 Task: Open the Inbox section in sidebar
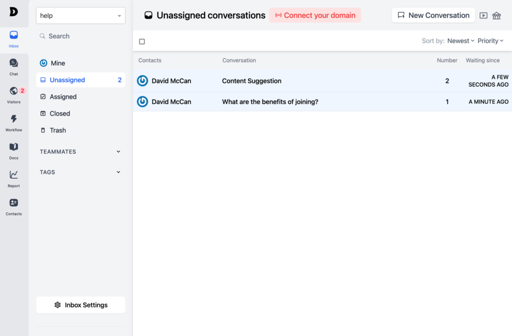tap(13, 39)
